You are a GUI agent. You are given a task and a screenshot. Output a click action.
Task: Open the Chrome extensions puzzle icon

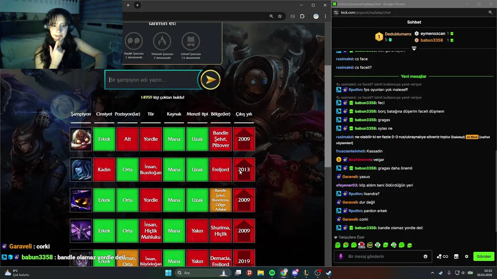pos(302,16)
